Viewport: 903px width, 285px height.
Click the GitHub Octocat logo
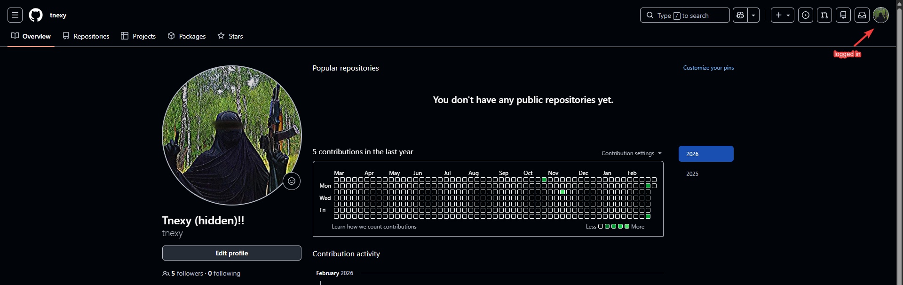[x=36, y=15]
